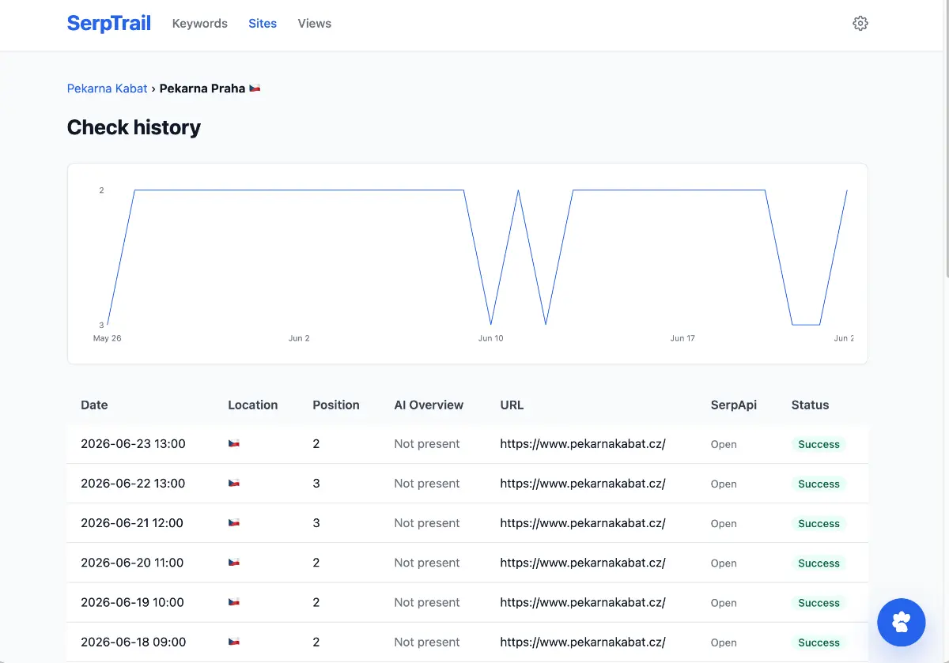Click Success badge in 2026-06-20 row
The width and height of the screenshot is (949, 663).
(819, 563)
